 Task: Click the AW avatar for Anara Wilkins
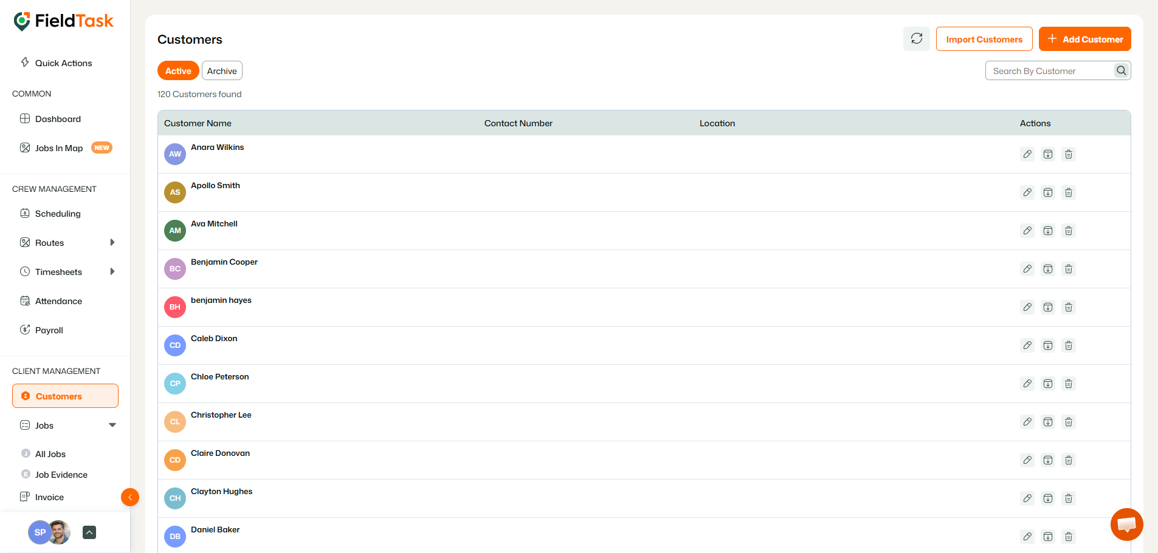point(175,154)
